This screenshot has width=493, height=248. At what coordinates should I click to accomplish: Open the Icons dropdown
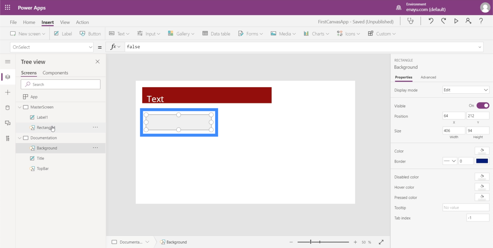tap(348, 34)
